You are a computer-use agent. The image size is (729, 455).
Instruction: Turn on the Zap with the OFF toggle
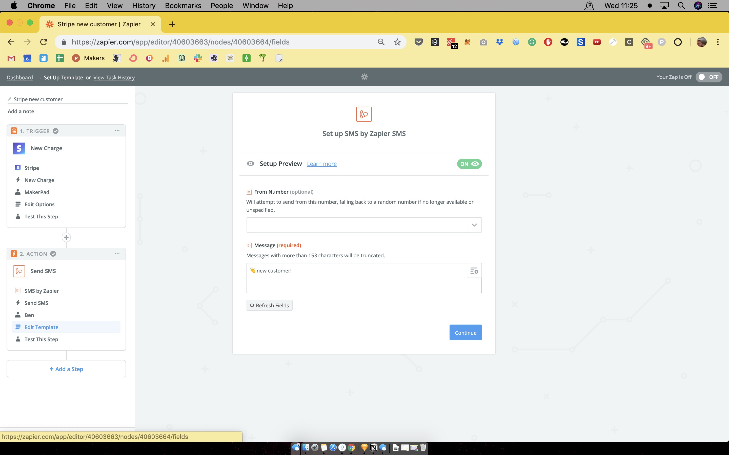coord(709,77)
